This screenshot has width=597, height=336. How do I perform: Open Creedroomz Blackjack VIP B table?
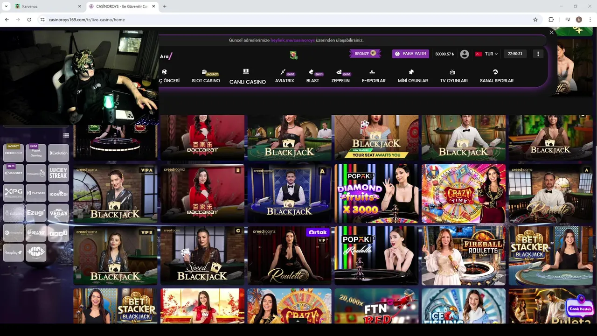click(x=115, y=255)
